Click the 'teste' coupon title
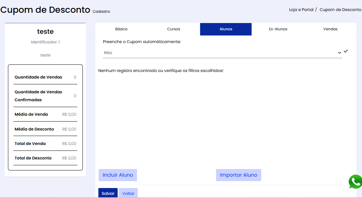The image size is (362, 198). point(45,32)
